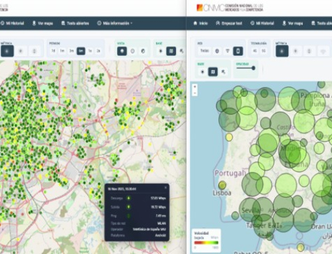Click the Portugal map label
This screenshot has height=254, width=332.
coord(230,173)
